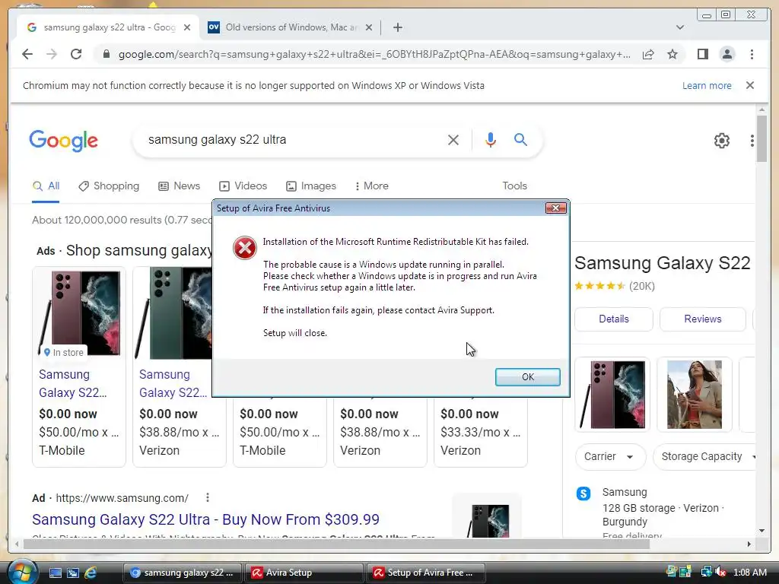
Task: Click the browser forward arrow
Action: [52, 54]
